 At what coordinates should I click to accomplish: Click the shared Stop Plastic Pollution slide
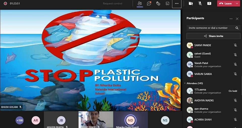[90, 60]
